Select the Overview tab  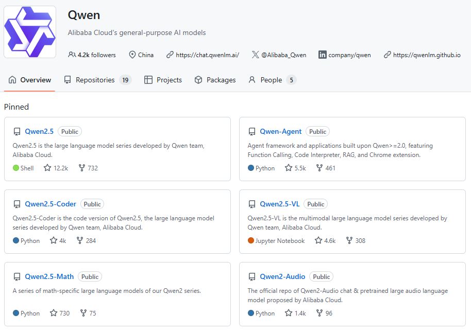pos(30,80)
